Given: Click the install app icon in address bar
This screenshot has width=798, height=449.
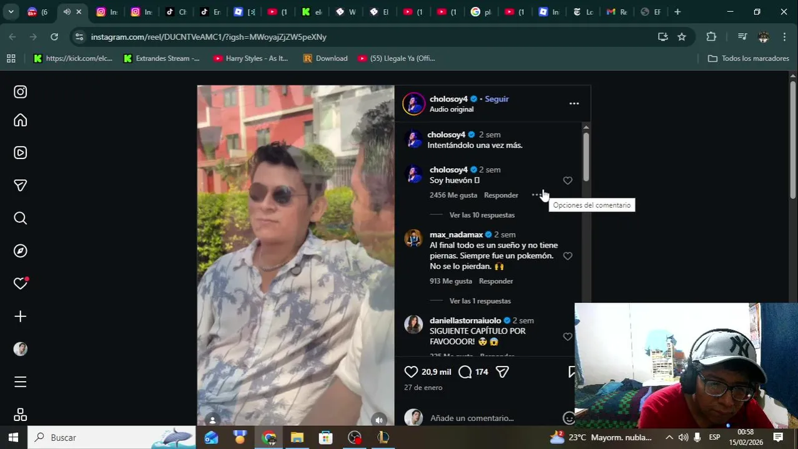Looking at the screenshot, I should (663, 37).
